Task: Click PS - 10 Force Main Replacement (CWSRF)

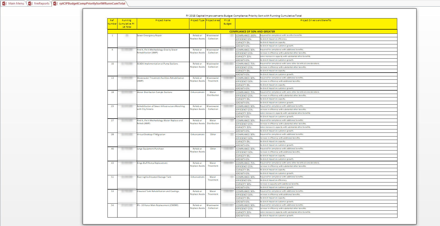Action: [158, 205]
